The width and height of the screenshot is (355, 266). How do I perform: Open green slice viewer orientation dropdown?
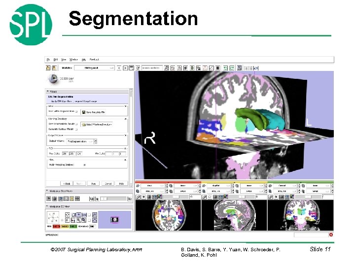pos(285,186)
